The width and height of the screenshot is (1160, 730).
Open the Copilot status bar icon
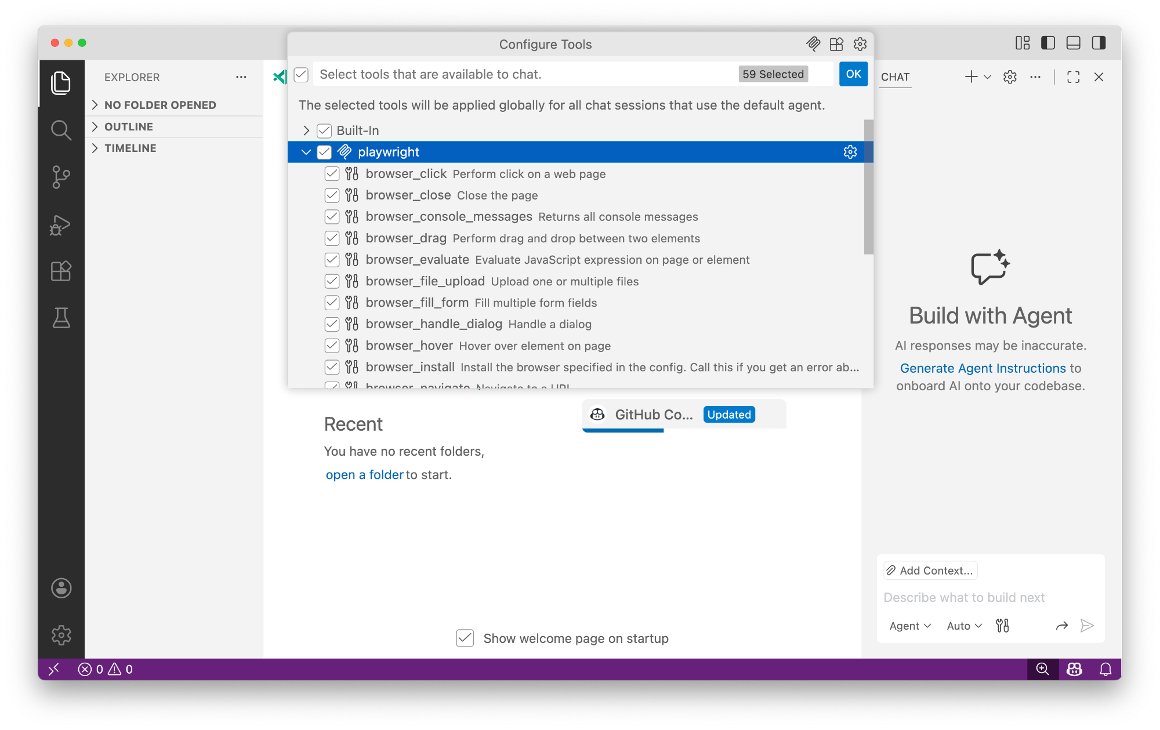pos(1074,669)
